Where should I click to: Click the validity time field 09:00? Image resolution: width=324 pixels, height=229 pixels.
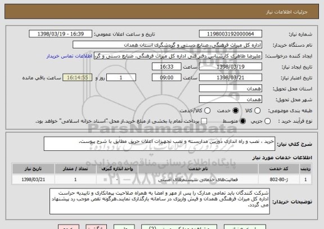(166, 78)
